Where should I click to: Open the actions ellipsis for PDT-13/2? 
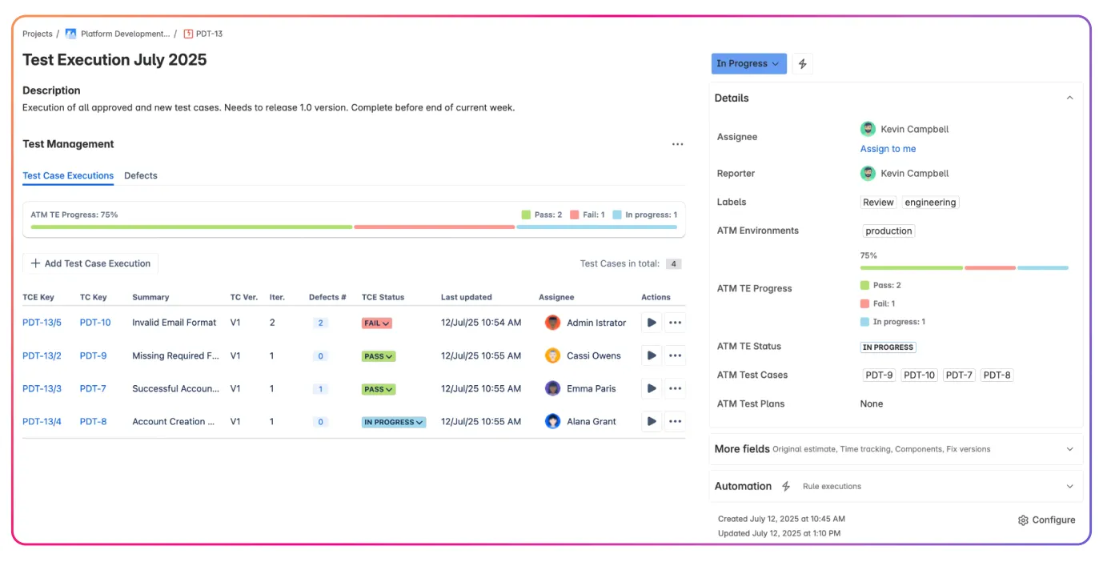[675, 355]
